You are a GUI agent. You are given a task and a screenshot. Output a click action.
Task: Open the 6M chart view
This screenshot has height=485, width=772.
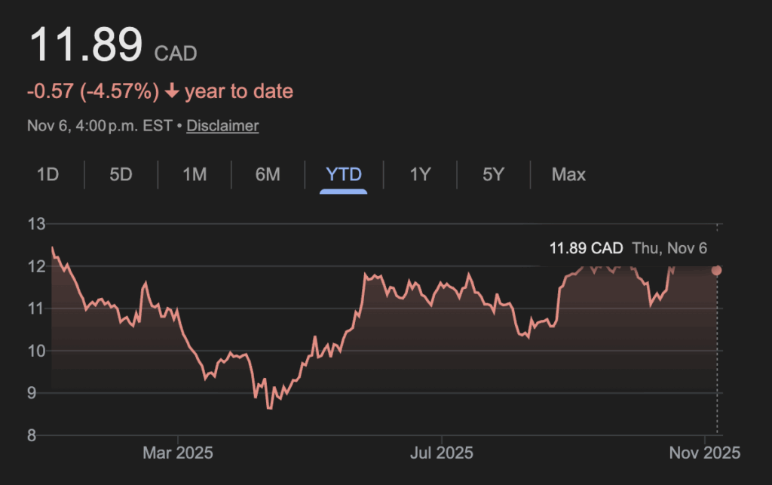(x=268, y=175)
